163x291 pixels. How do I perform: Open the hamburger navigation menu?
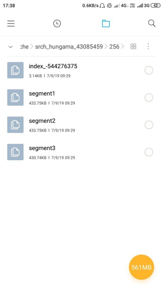click(11, 24)
